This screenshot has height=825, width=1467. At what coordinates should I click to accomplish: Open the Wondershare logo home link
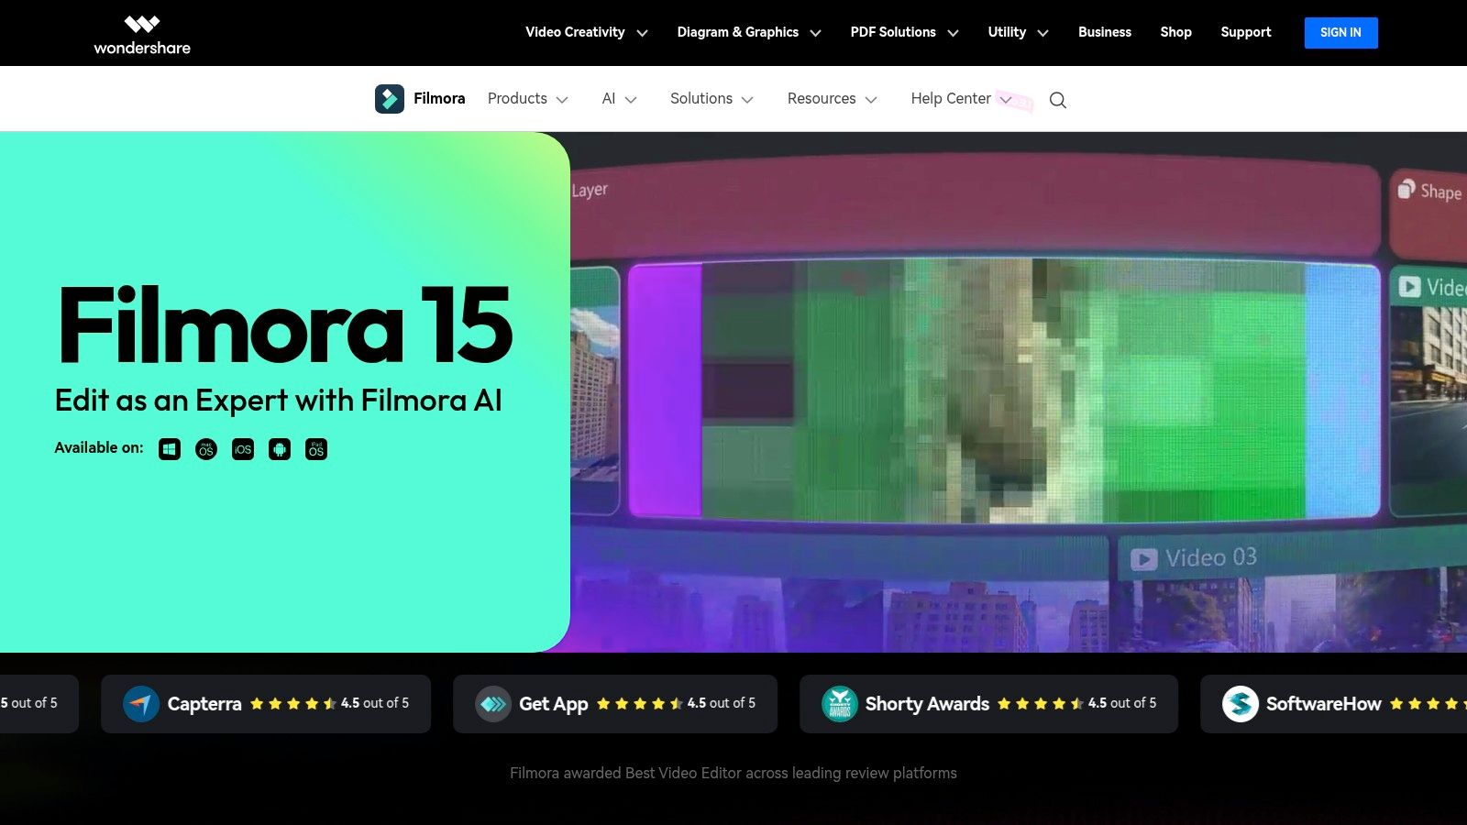[142, 34]
